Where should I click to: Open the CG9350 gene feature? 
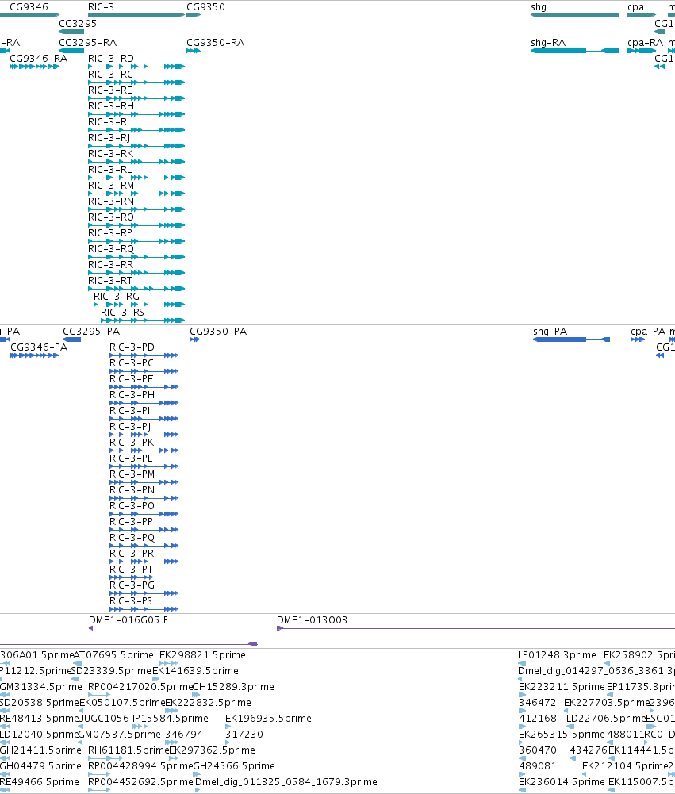pos(194,15)
